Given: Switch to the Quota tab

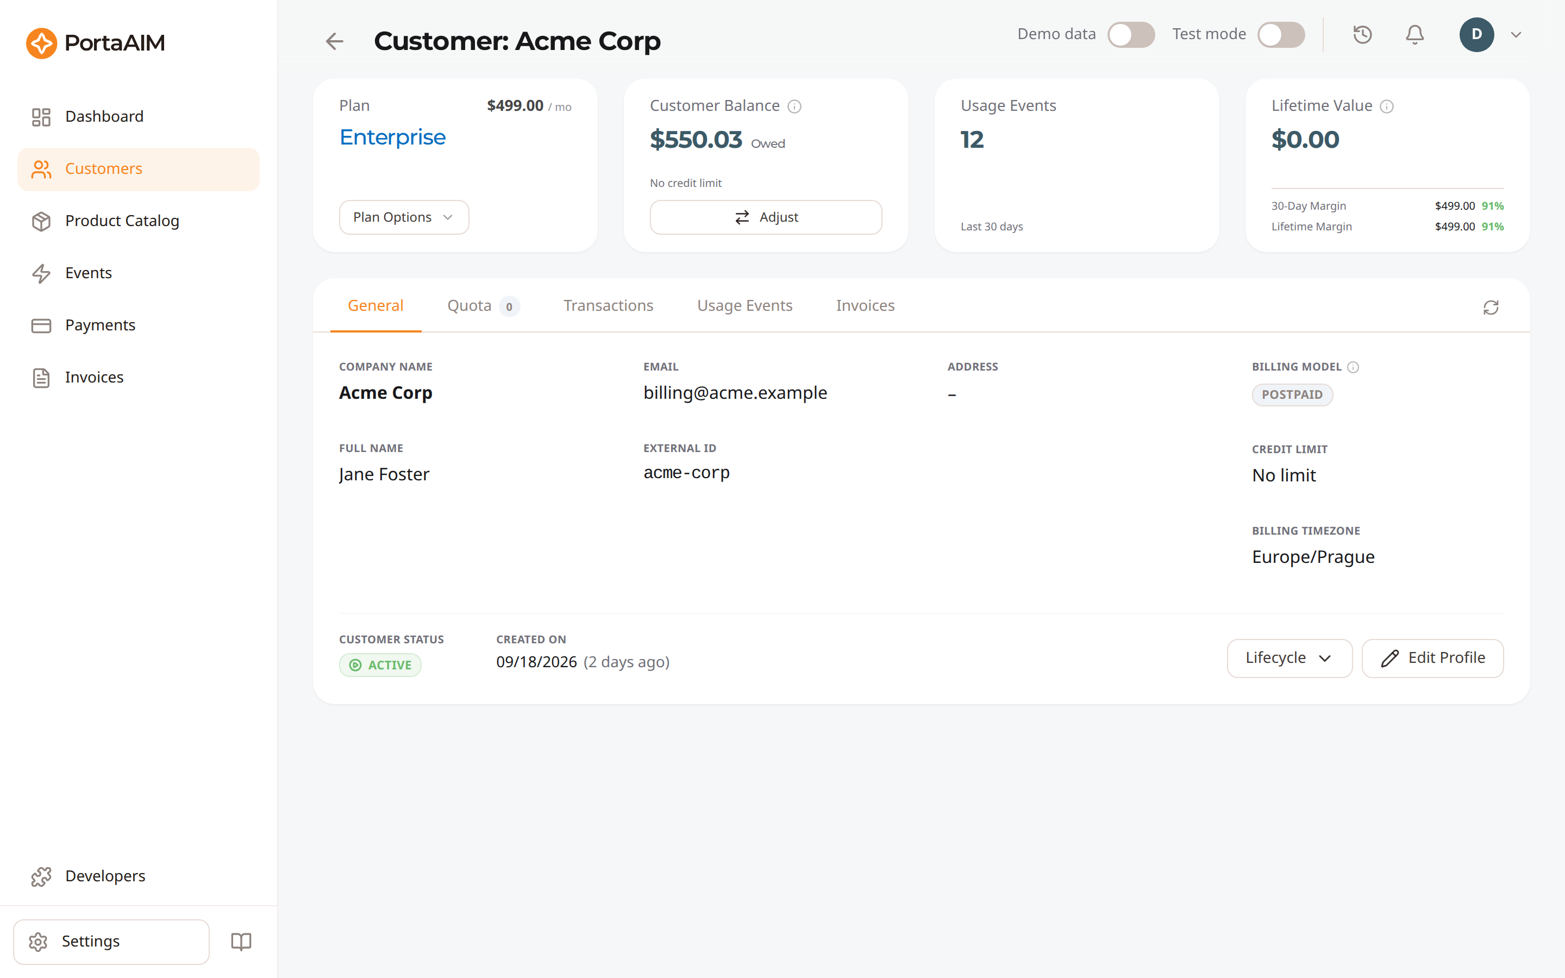Looking at the screenshot, I should [483, 305].
